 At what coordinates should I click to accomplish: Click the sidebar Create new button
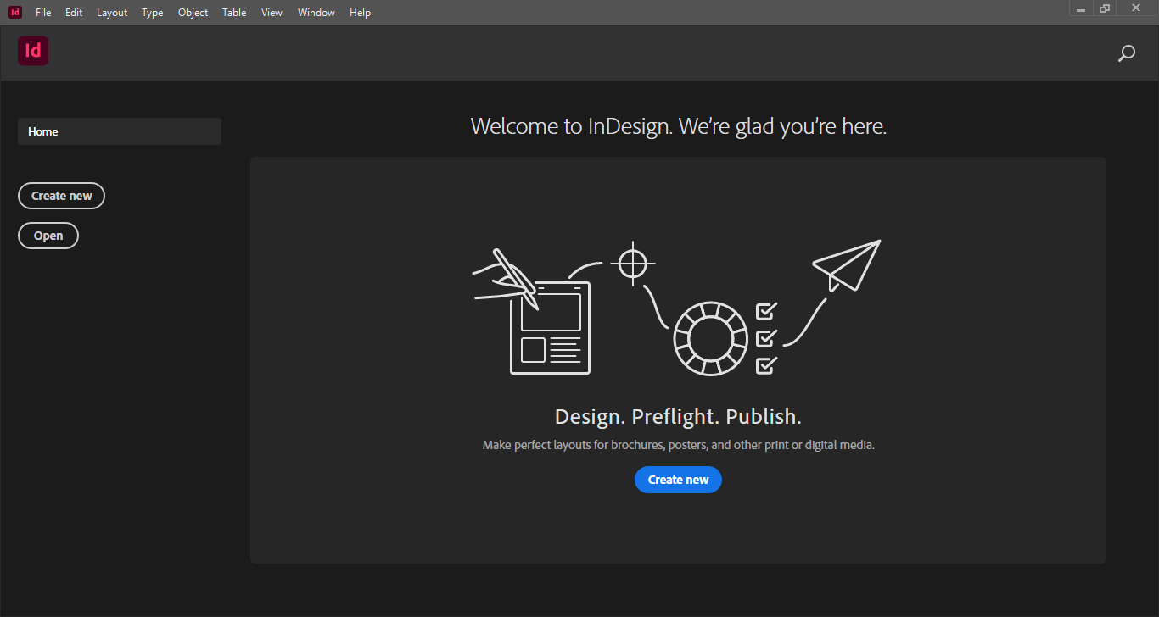coord(62,196)
